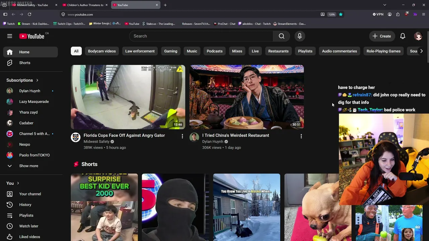Screen dimensions: 429x241
Task: Show Live videos chip
Action: click(255, 51)
